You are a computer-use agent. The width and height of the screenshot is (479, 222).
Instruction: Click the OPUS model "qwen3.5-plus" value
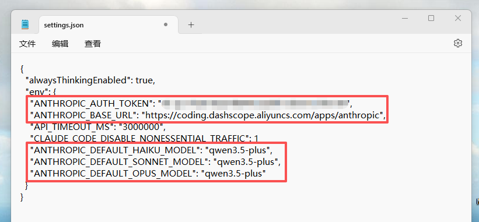click(x=233, y=174)
